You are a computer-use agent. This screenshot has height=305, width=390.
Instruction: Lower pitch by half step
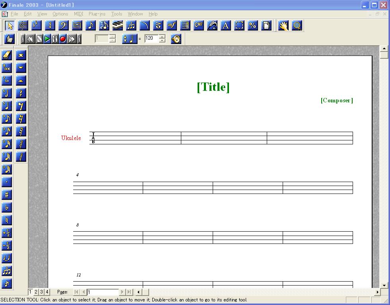coord(7,246)
